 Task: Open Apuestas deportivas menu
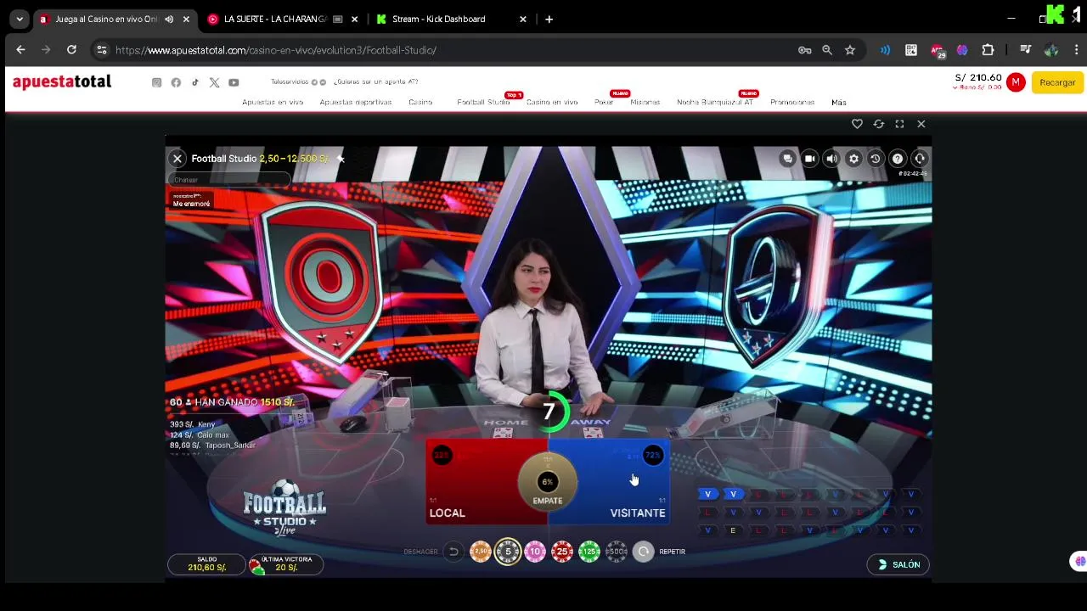(x=356, y=102)
